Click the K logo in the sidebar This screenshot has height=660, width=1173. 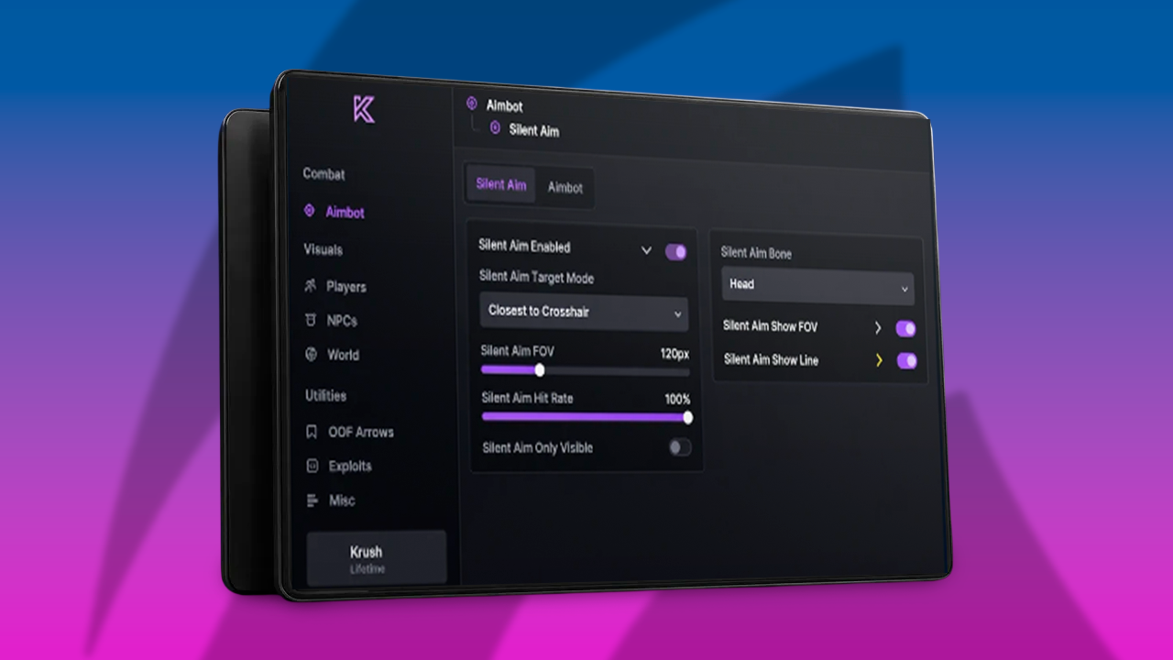(x=364, y=109)
